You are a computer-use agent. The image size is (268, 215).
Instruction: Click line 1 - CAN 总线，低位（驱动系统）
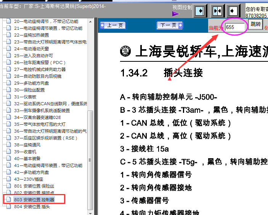(x=175, y=123)
